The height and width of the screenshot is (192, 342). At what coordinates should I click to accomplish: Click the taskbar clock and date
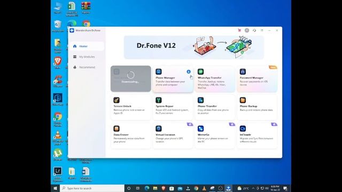[275, 188]
